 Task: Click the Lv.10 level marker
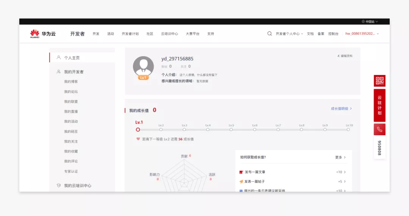tap(348, 129)
